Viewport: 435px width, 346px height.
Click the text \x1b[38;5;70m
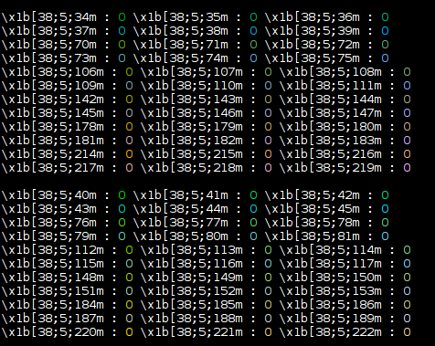click(49, 45)
